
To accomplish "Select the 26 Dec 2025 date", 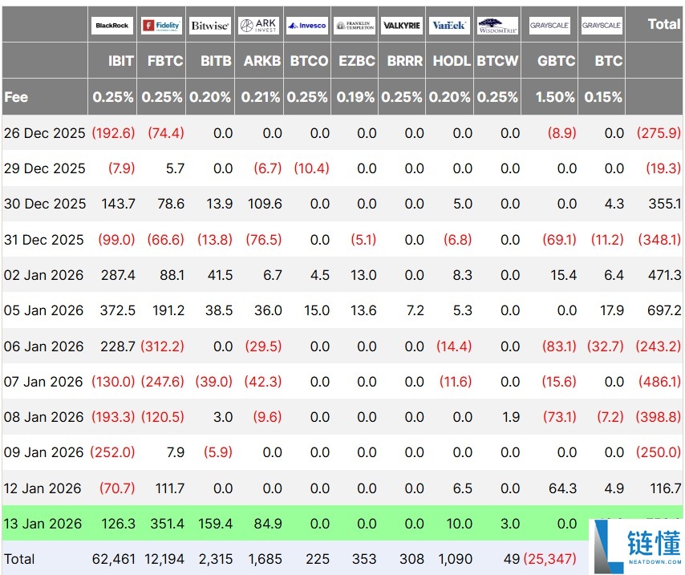I will 45,133.
